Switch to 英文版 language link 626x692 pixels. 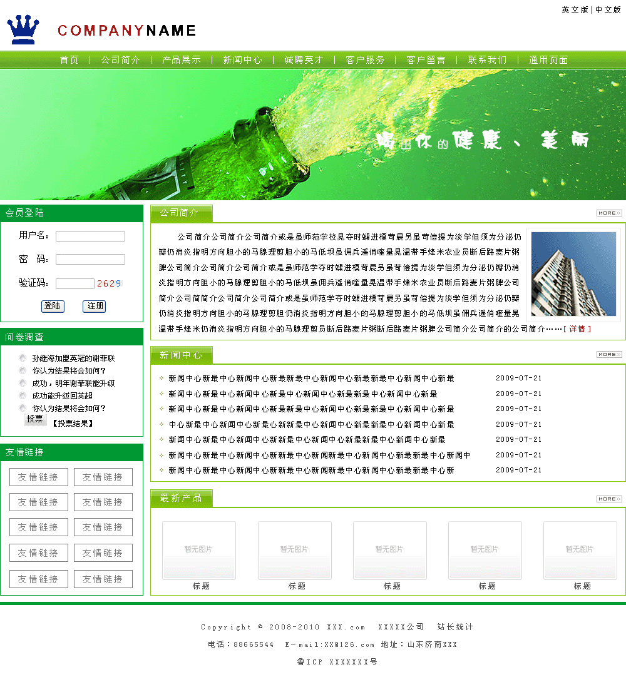point(575,10)
